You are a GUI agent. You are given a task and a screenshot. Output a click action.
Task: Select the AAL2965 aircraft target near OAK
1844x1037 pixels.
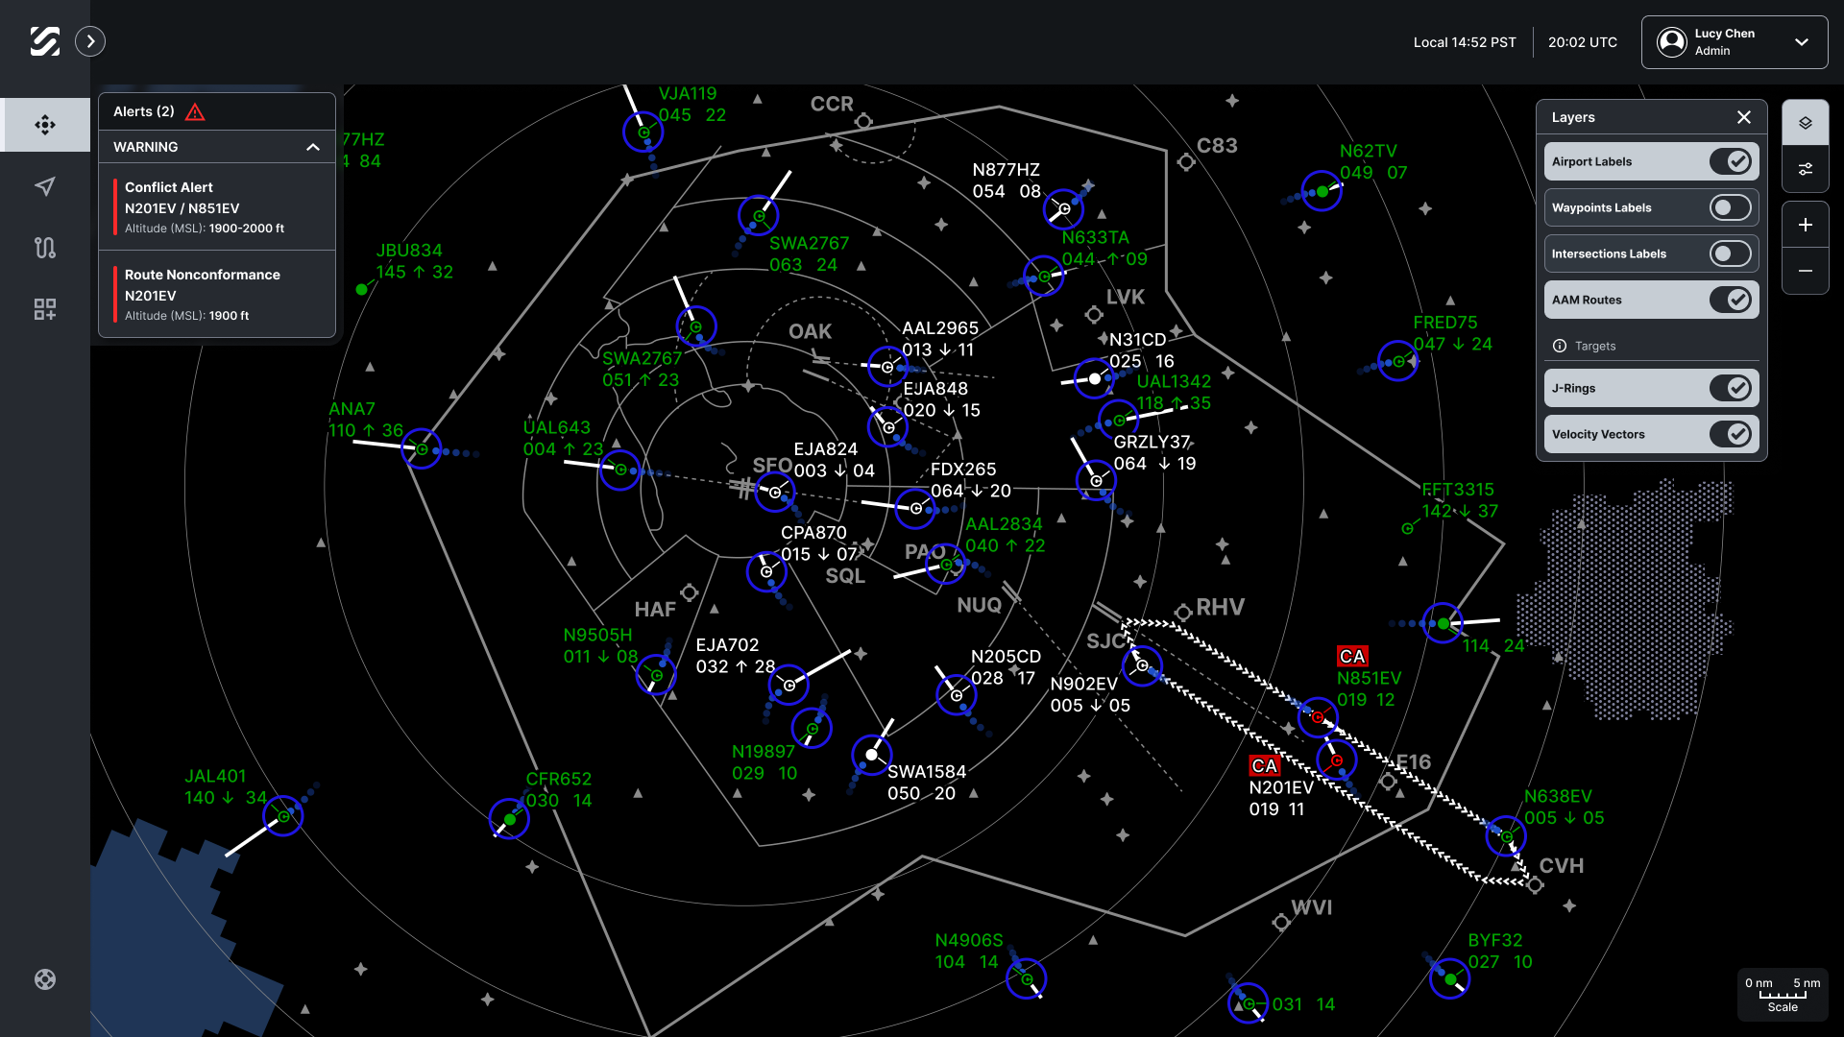click(x=887, y=367)
